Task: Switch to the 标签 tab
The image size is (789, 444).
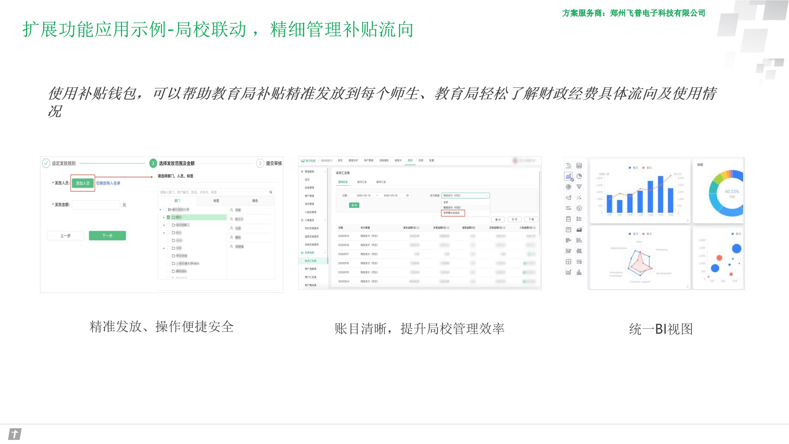Action: 216,201
